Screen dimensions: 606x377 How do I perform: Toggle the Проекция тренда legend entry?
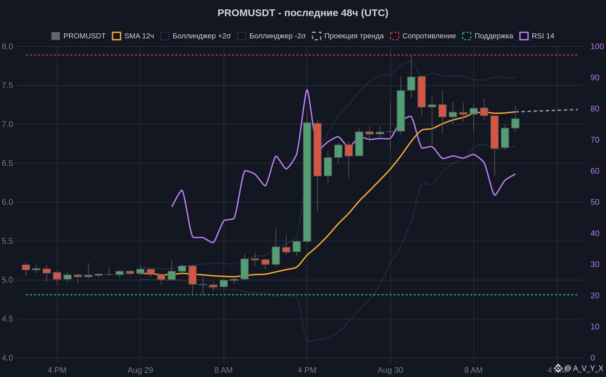point(348,36)
